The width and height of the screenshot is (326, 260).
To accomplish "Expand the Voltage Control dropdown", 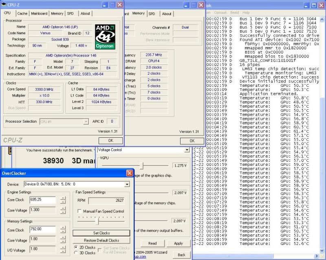I will tap(187, 150).
